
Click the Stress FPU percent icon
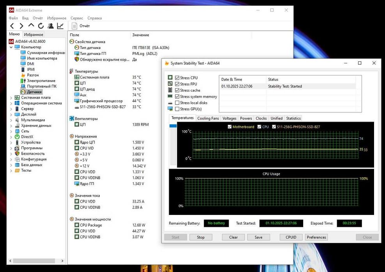170,84
